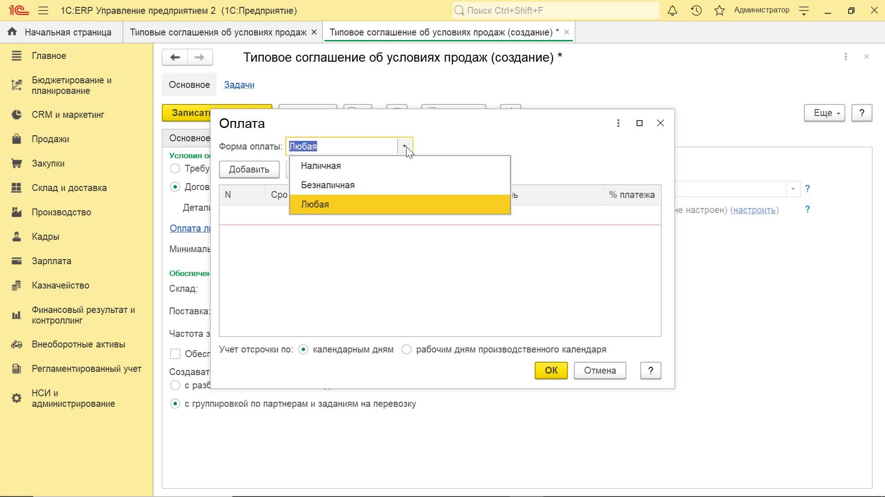Open CRM и маркетинг section
Viewport: 885px width, 497px height.
77,115
